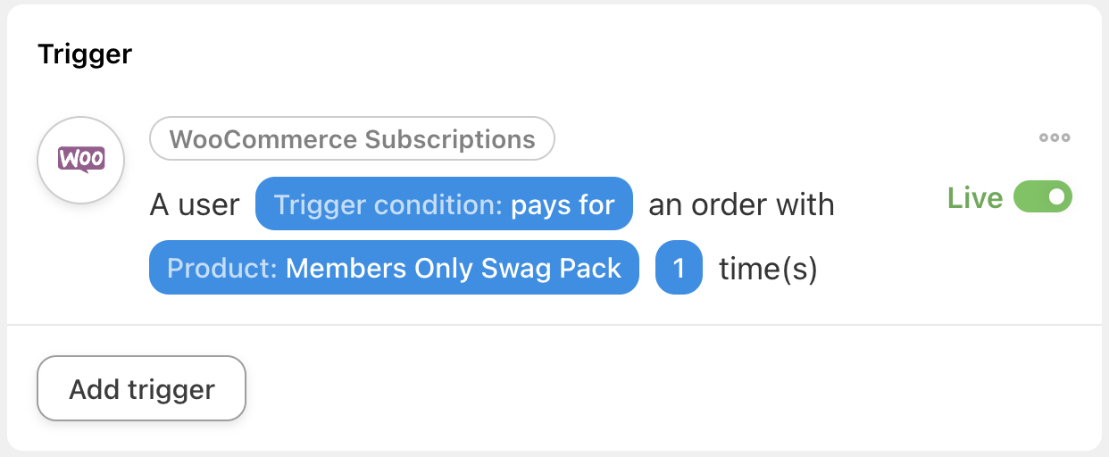1109x457 pixels.
Task: Click the Add trigger button
Action: [141, 389]
